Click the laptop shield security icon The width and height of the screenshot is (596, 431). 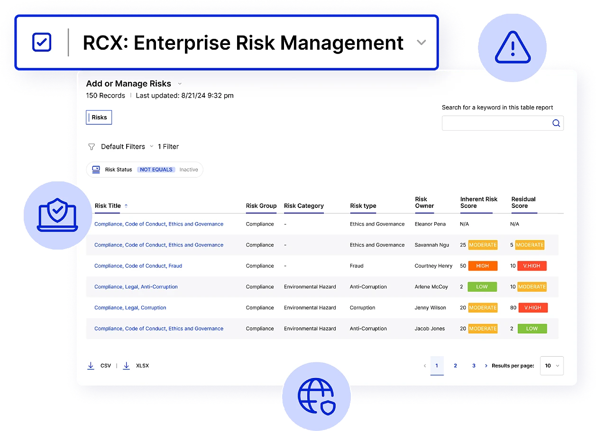[57, 215]
